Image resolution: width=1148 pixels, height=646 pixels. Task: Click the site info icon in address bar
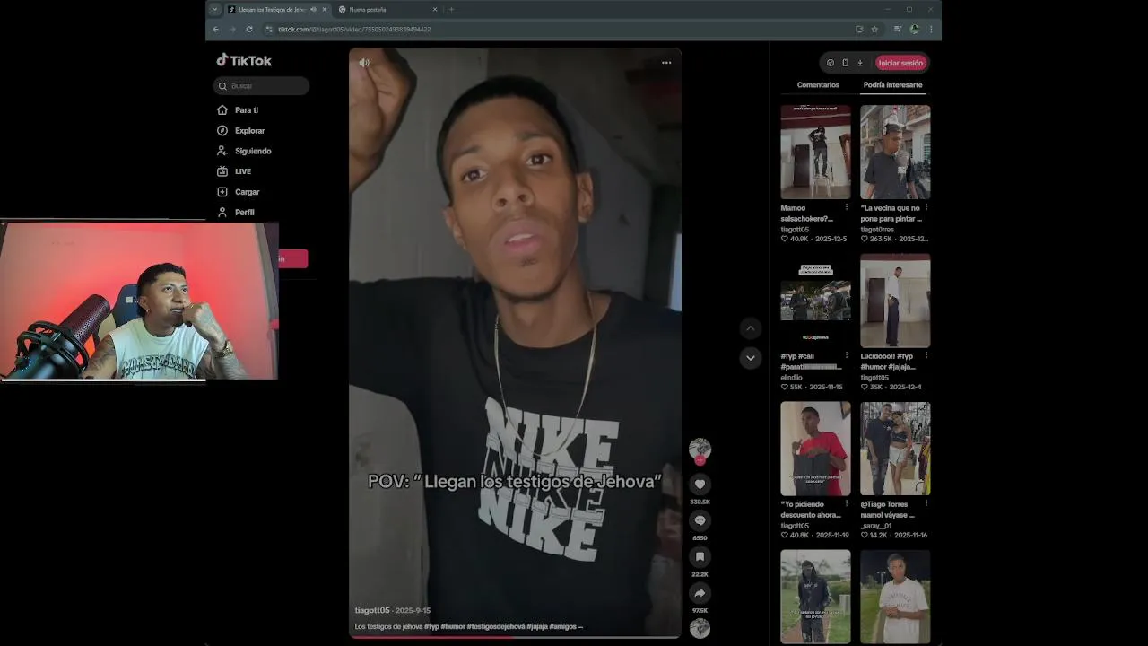(269, 30)
